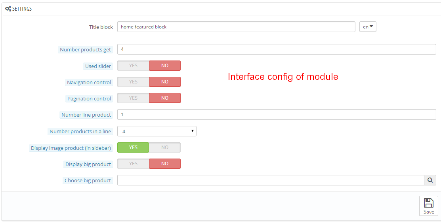Screen dimensions: 441x223
Task: Turn on Navigation control with YES
Action: pyautogui.click(x=133, y=82)
